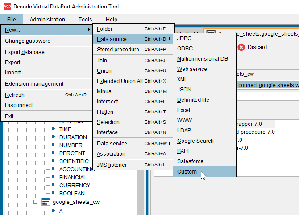Screen dimensions: 299x215
Task: Select the rapper-7.0 list entry
Action: click(256, 124)
